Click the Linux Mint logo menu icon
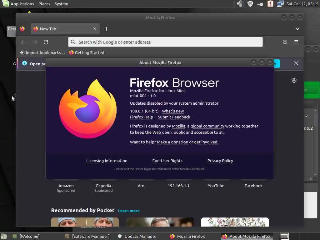The width and height of the screenshot is (320, 240). [5, 3]
